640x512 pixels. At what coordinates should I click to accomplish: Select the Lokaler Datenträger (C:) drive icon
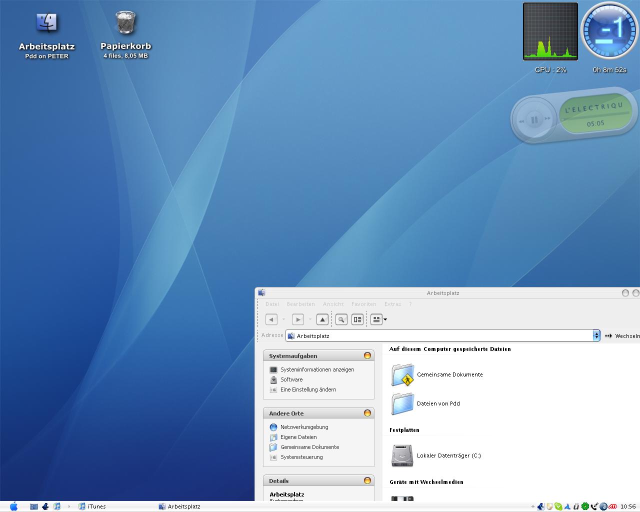click(402, 455)
